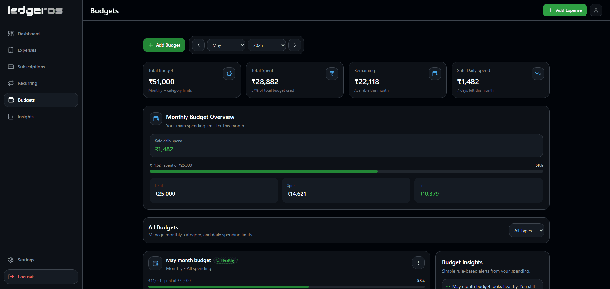Open the year dropdown showing 2026
610x289 pixels.
click(267, 45)
